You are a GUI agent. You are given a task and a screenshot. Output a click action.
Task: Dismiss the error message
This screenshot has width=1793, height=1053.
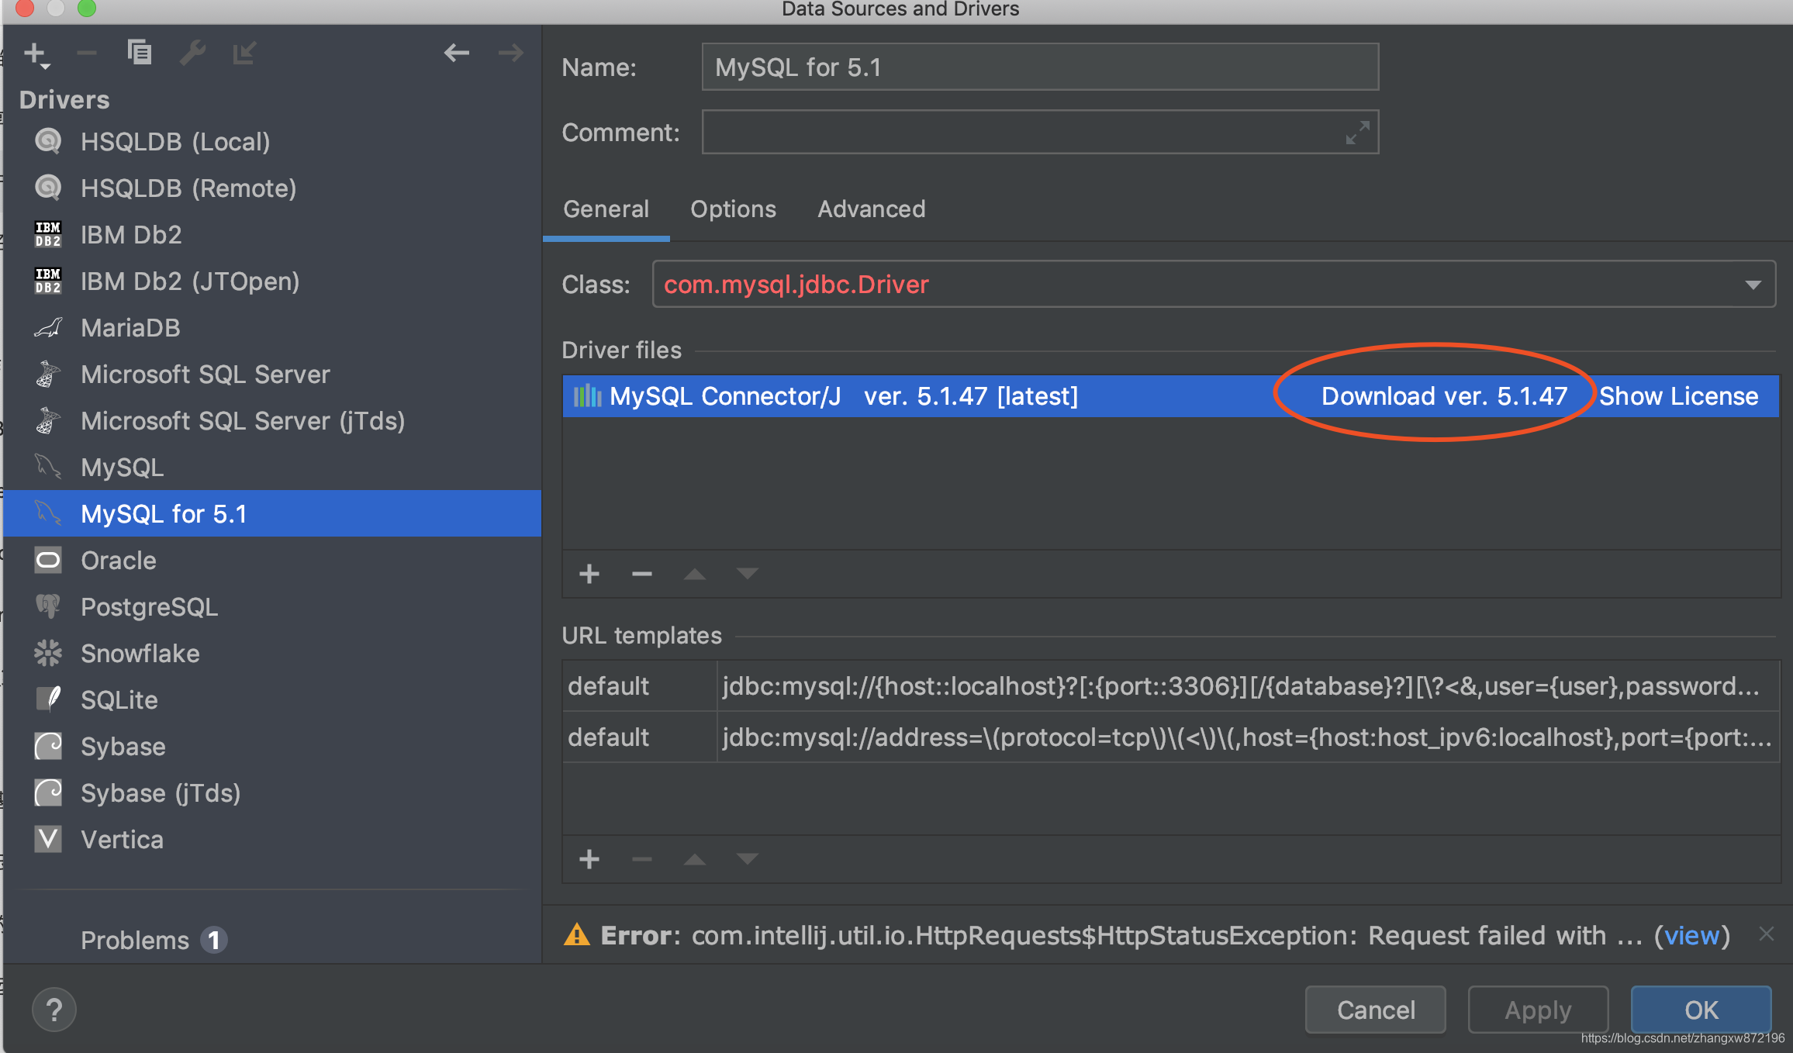click(1767, 934)
